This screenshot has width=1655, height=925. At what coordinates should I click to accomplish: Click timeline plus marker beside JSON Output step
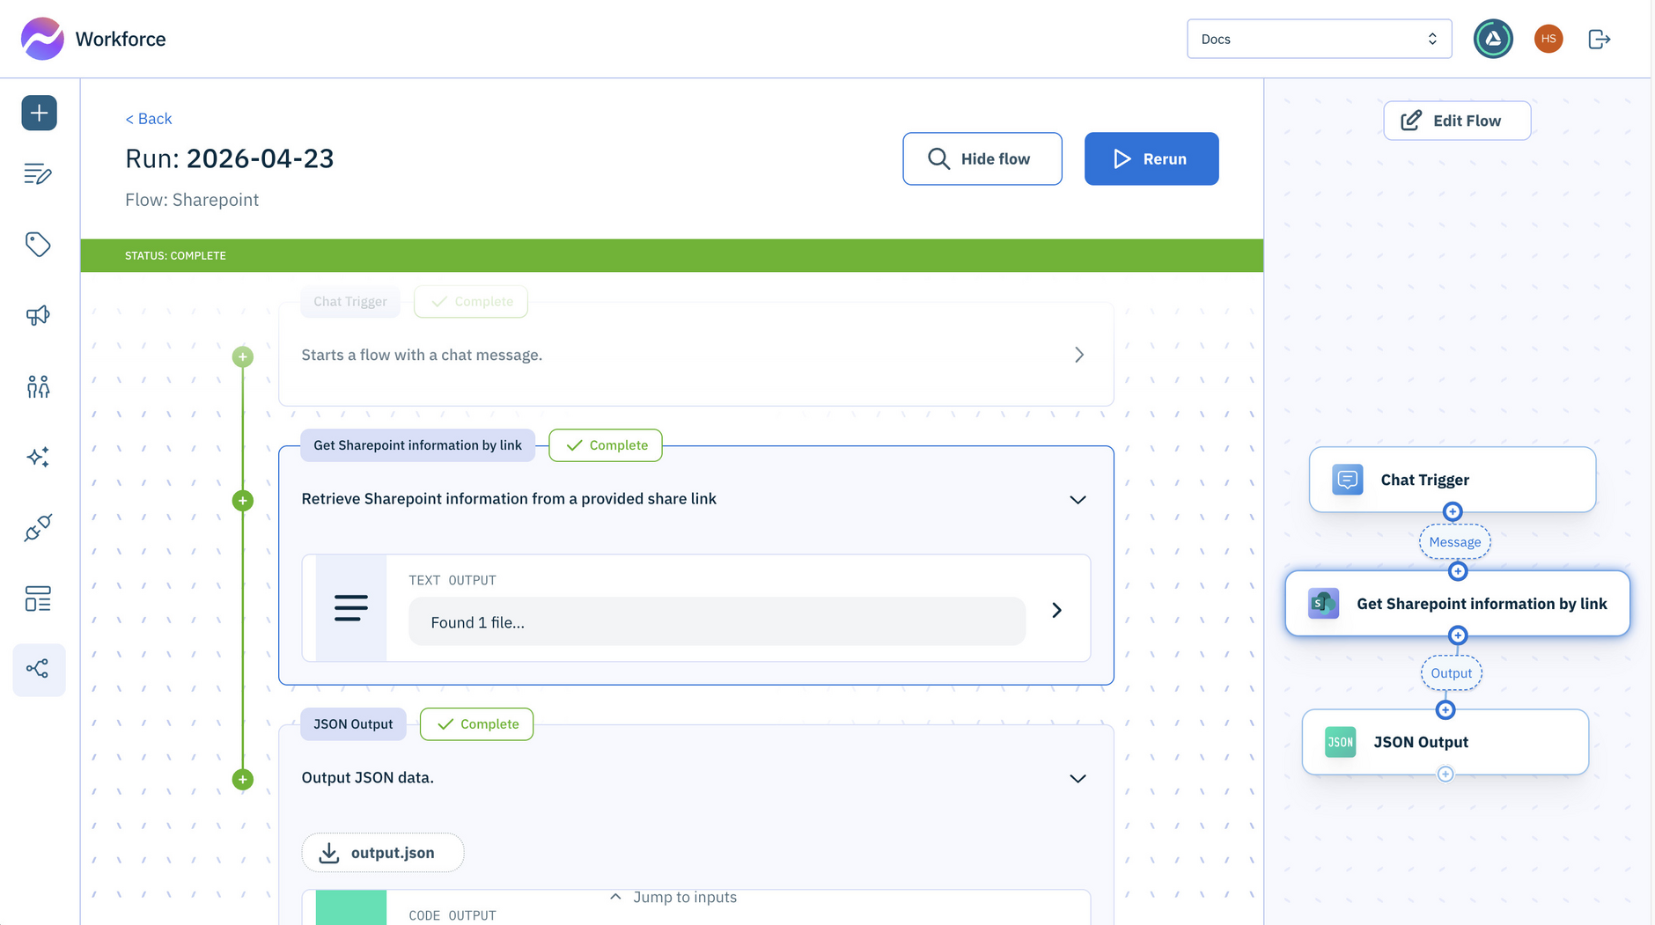[243, 779]
